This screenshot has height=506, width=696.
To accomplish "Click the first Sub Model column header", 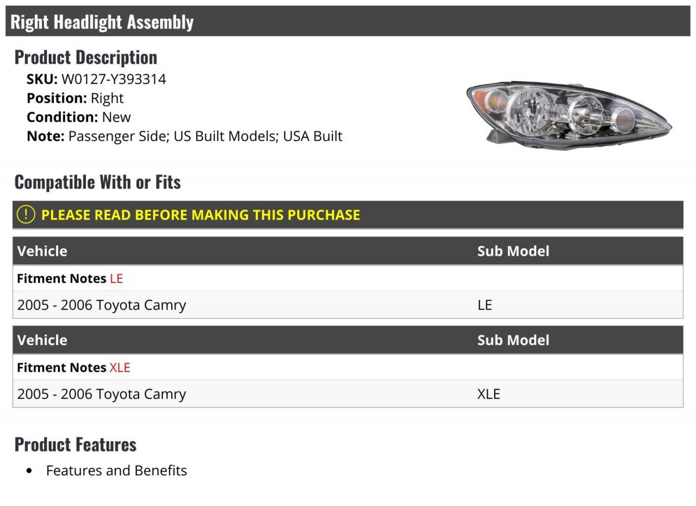I will [x=513, y=251].
